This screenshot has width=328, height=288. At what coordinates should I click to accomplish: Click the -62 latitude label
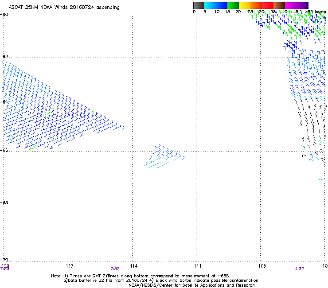click(x=4, y=57)
